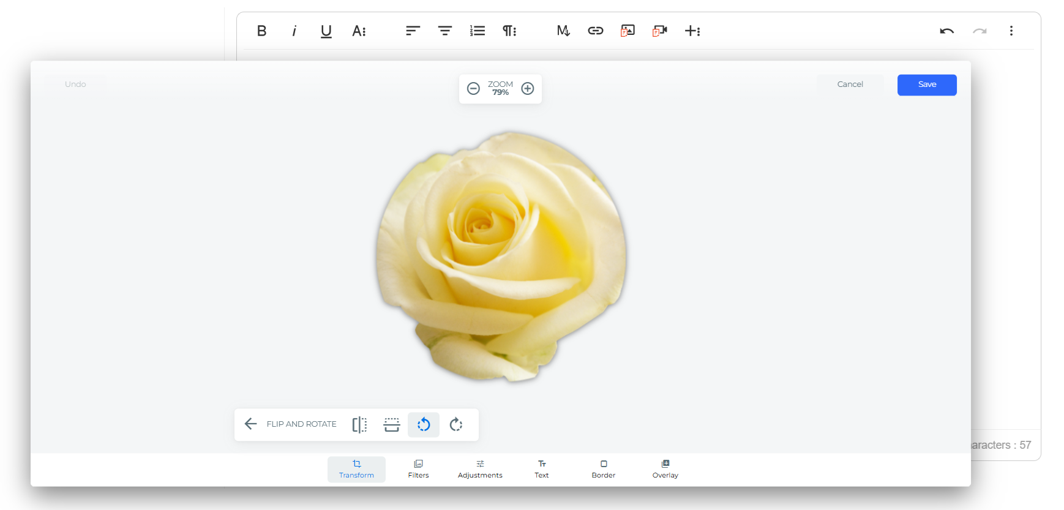Open more insert options plus icon
The width and height of the screenshot is (1064, 510).
click(x=692, y=31)
